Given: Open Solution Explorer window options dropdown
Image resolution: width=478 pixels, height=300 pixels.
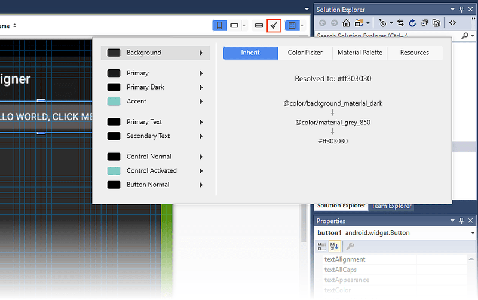Looking at the screenshot, I should click(452, 10).
